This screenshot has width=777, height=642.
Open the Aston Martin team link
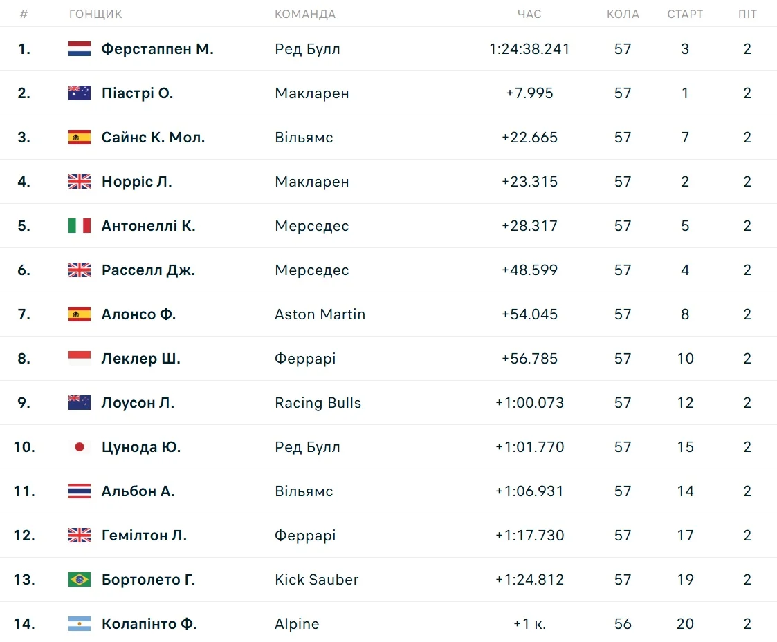pyautogui.click(x=320, y=314)
